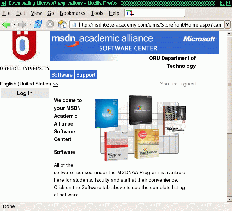The height and width of the screenshot is (211, 232).
Task: Open the Tools menu
Action: [x=97, y=13]
